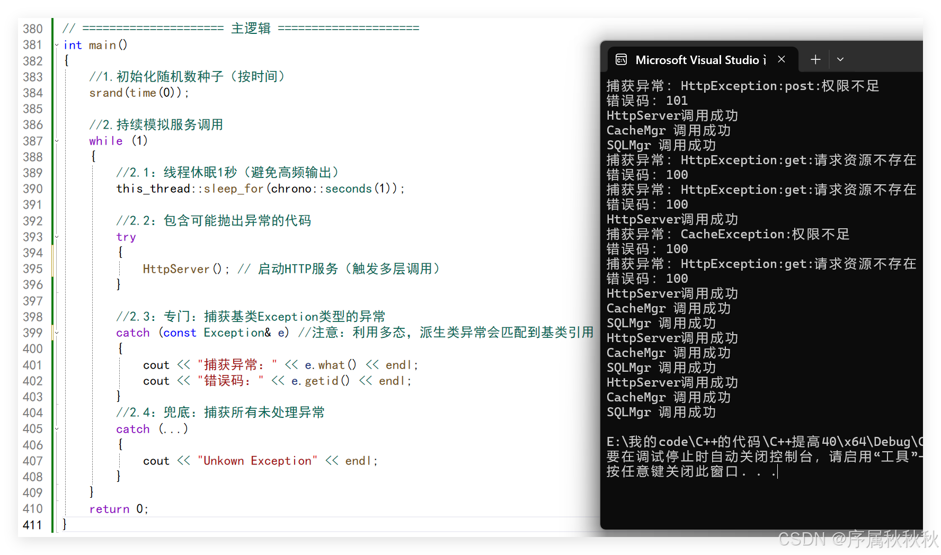
Task: Click console line 错误码： 101
Action: (x=647, y=101)
